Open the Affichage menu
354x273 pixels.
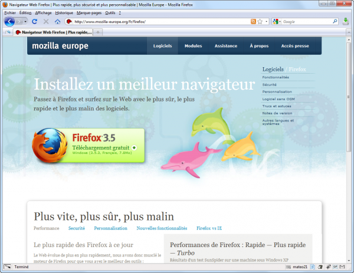(x=43, y=13)
